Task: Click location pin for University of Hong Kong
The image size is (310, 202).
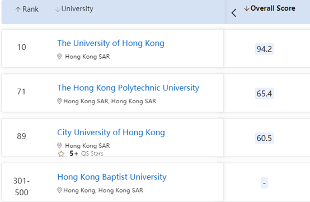Action: point(59,57)
